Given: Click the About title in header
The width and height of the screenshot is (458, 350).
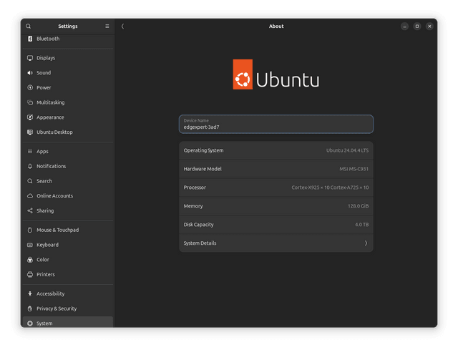Looking at the screenshot, I should (x=276, y=26).
